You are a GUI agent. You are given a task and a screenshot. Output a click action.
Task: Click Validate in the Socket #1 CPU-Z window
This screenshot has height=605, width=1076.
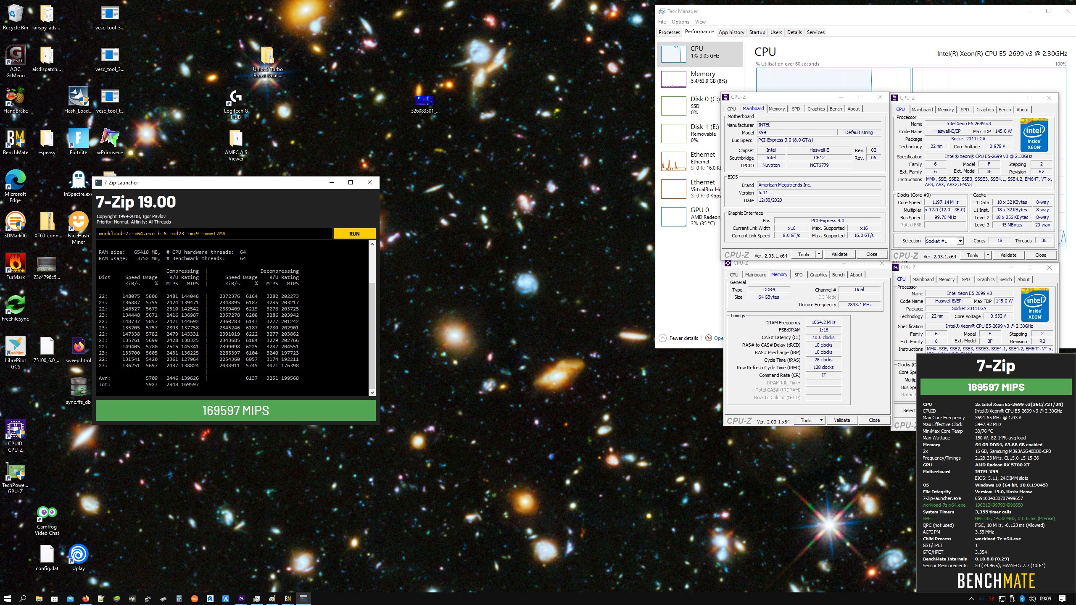click(1008, 255)
